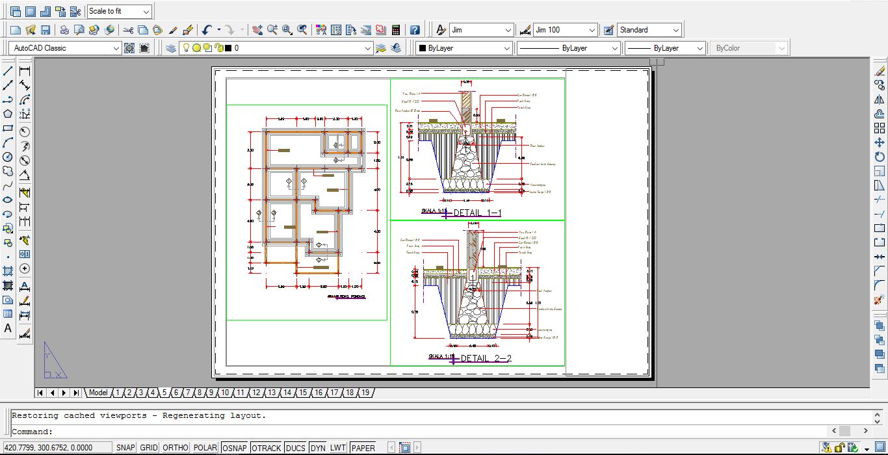Select the Line draw tool
Image resolution: width=888 pixels, height=455 pixels.
pos(8,71)
